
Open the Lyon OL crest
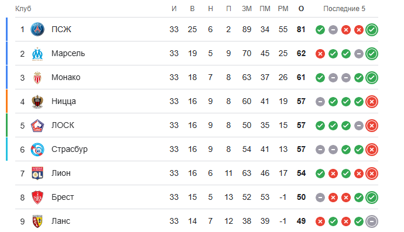tap(37, 173)
